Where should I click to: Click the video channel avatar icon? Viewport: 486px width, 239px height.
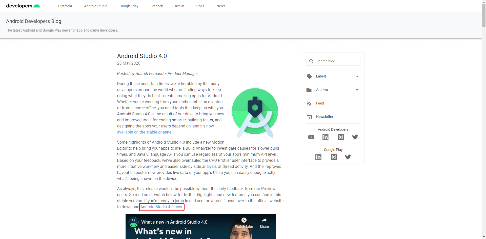tap(133, 222)
